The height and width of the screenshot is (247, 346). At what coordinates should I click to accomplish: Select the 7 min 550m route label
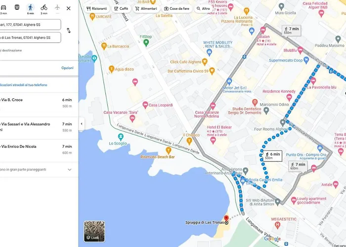292,31
